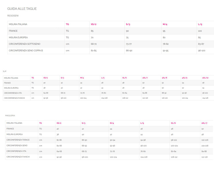214x171 pixels.
Task: Select '2XL/7' column header in Maglieria table
Action: (204, 123)
